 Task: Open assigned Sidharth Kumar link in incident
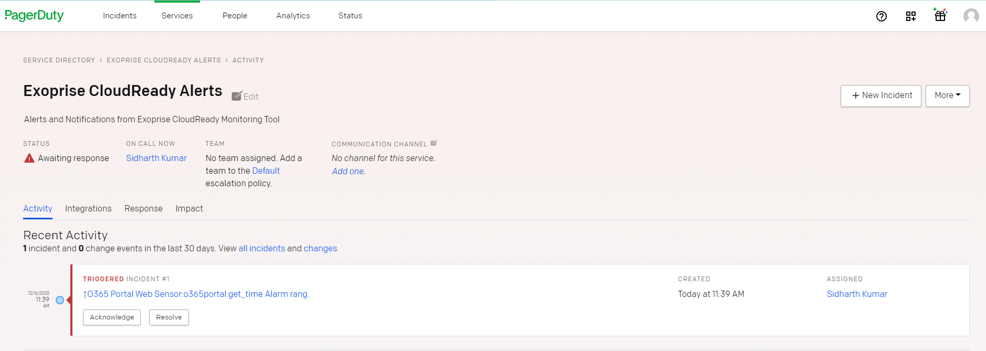(x=857, y=294)
